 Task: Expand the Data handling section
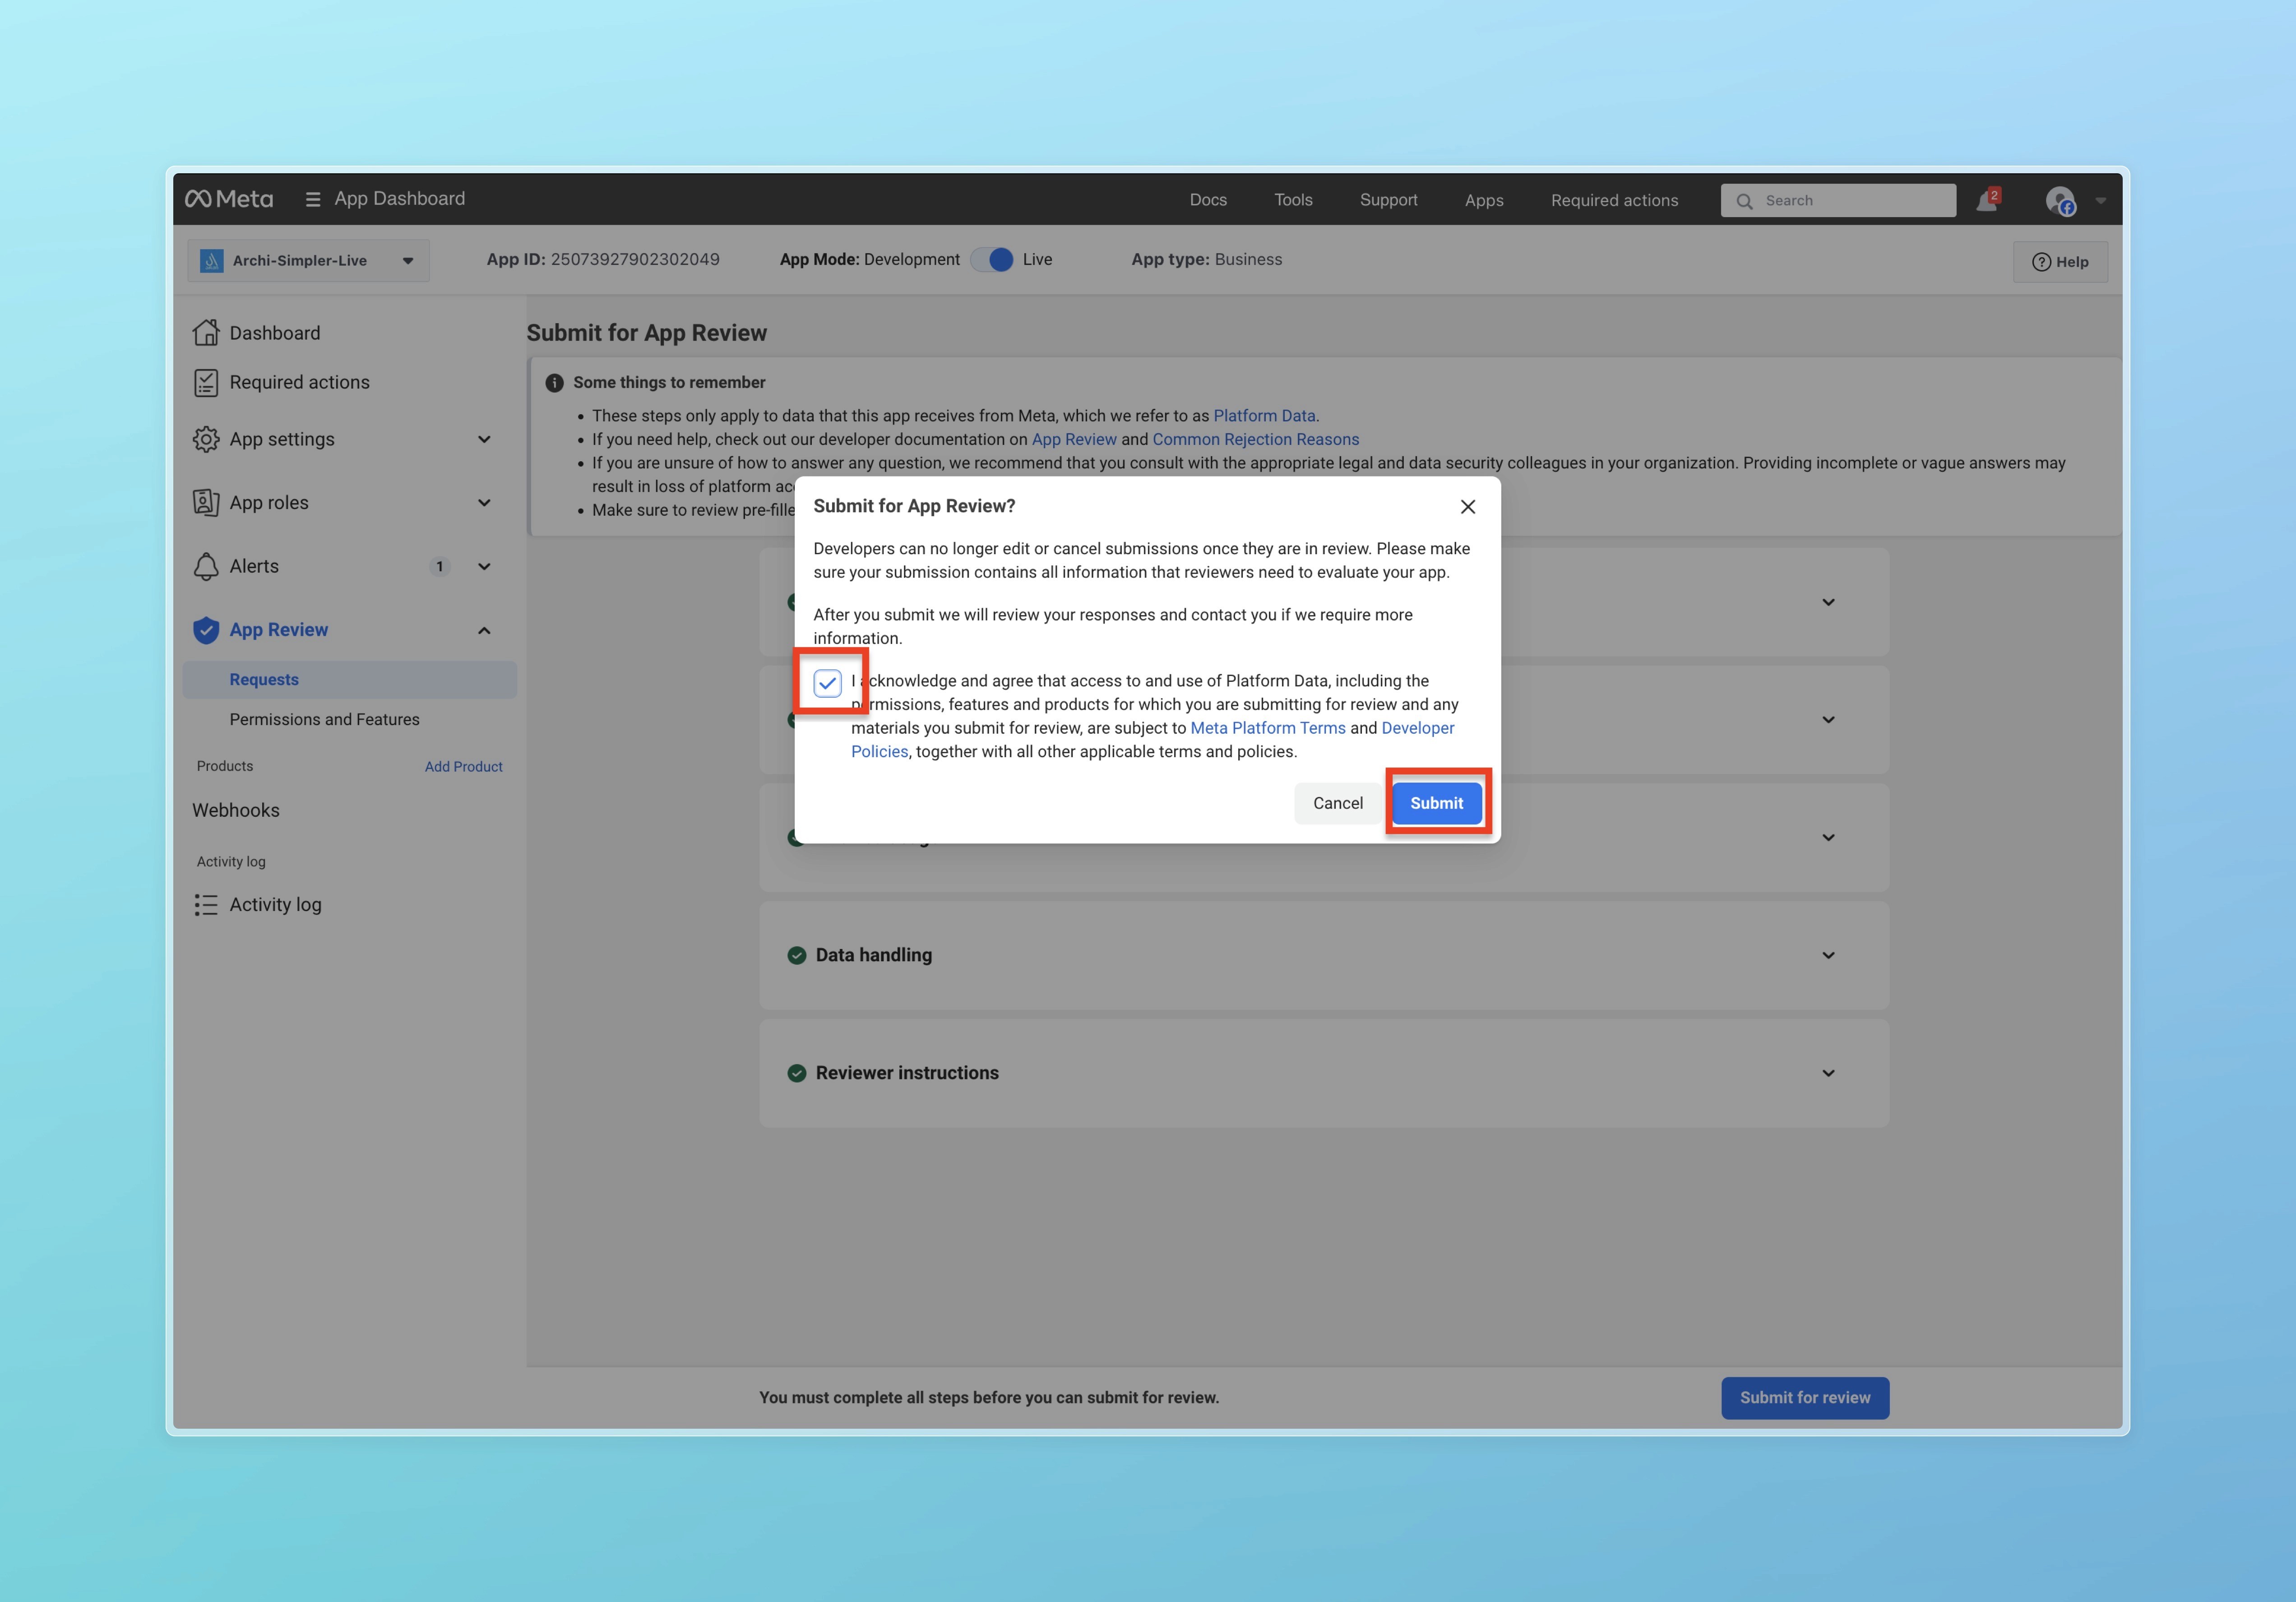tap(1828, 955)
